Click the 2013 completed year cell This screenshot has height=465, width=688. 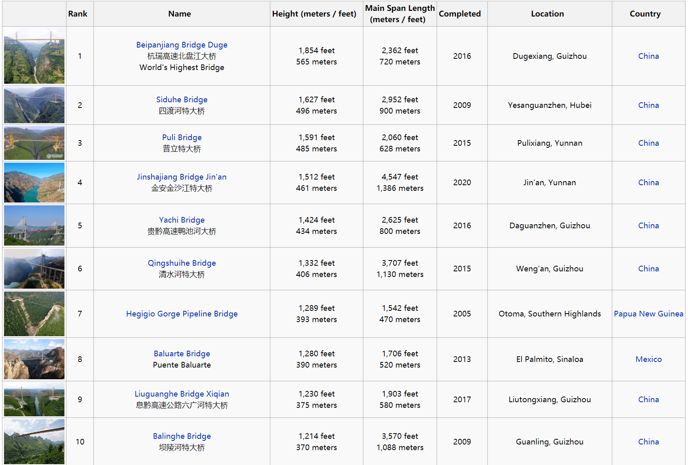click(x=462, y=359)
